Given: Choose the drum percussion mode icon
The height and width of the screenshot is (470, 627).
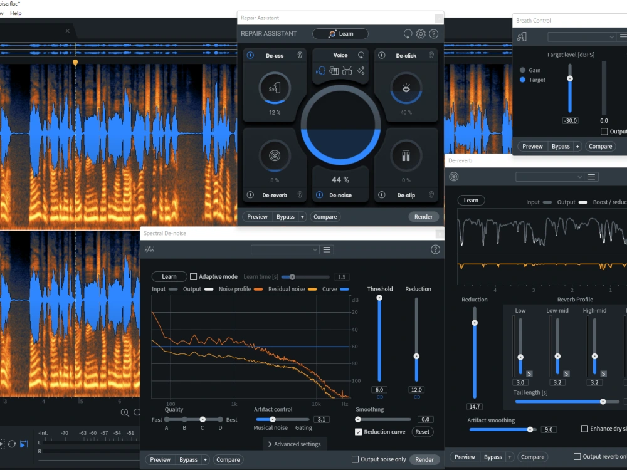Looking at the screenshot, I should click(347, 71).
